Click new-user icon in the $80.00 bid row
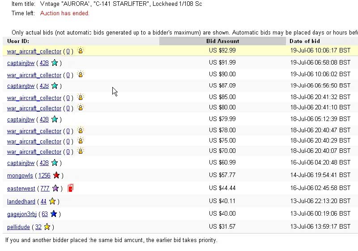The image size is (358, 251). pos(81,107)
